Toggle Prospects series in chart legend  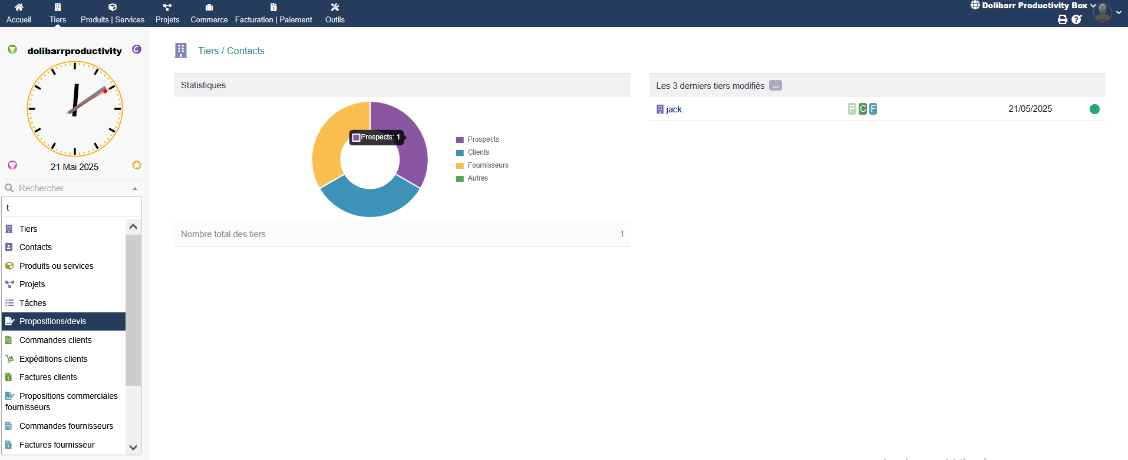pyautogui.click(x=477, y=139)
